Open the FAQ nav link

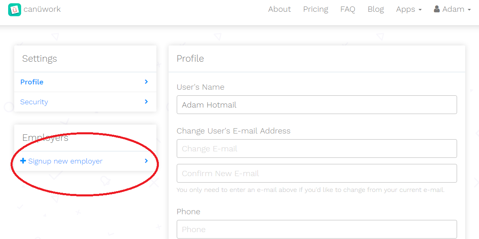pyautogui.click(x=348, y=9)
